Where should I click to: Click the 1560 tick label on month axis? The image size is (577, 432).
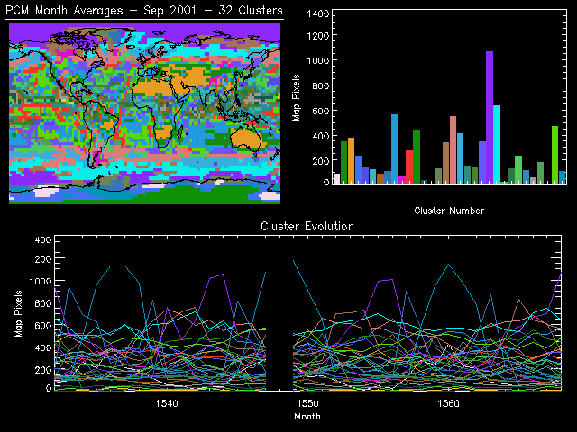(x=448, y=404)
